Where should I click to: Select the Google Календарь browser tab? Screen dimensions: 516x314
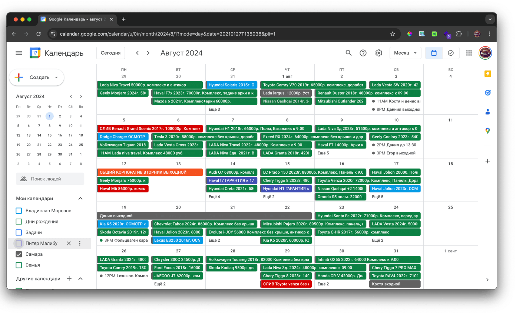[77, 19]
